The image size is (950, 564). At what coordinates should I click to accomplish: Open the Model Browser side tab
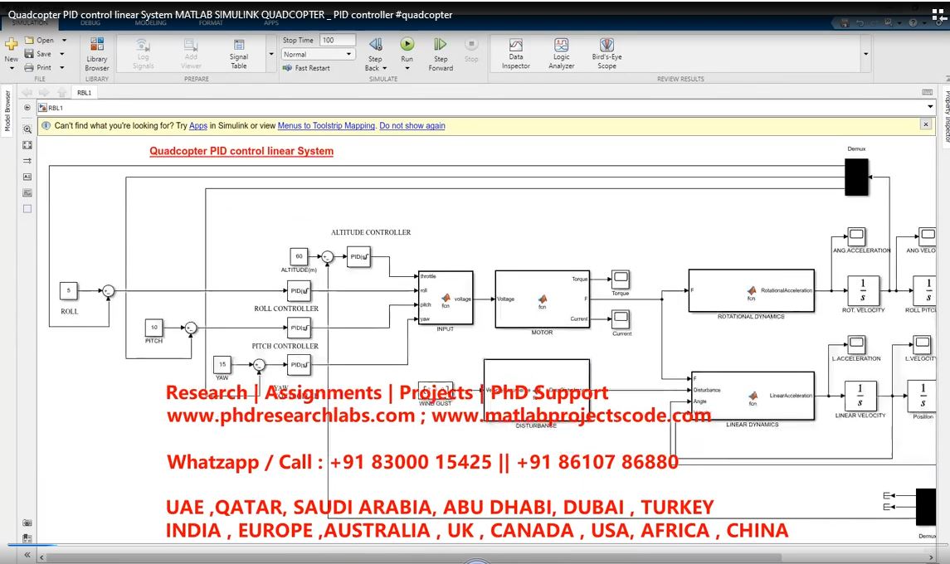(7, 110)
